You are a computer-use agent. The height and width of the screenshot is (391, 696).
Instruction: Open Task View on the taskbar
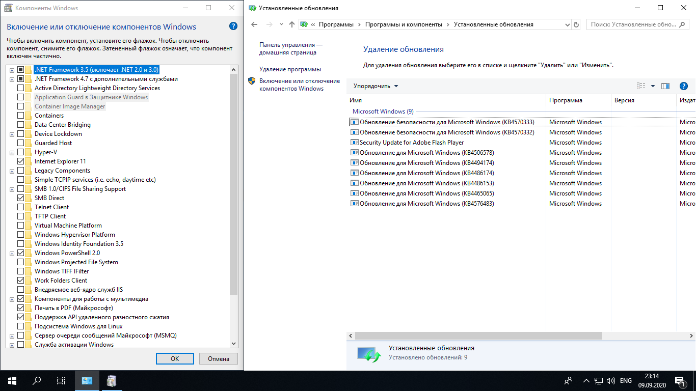[61, 380]
